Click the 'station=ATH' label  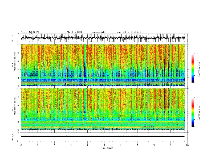coord(99,32)
